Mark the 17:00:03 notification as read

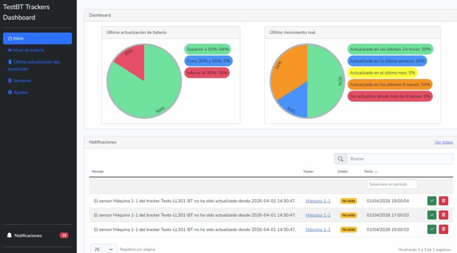[x=432, y=215]
